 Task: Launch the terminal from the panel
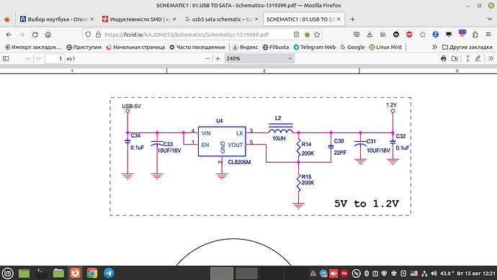pos(42,273)
